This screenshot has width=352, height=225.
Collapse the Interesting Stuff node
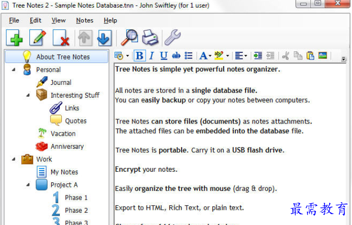(28, 95)
